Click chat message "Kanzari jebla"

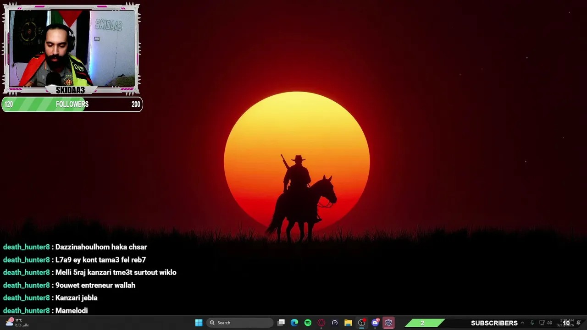76,298
